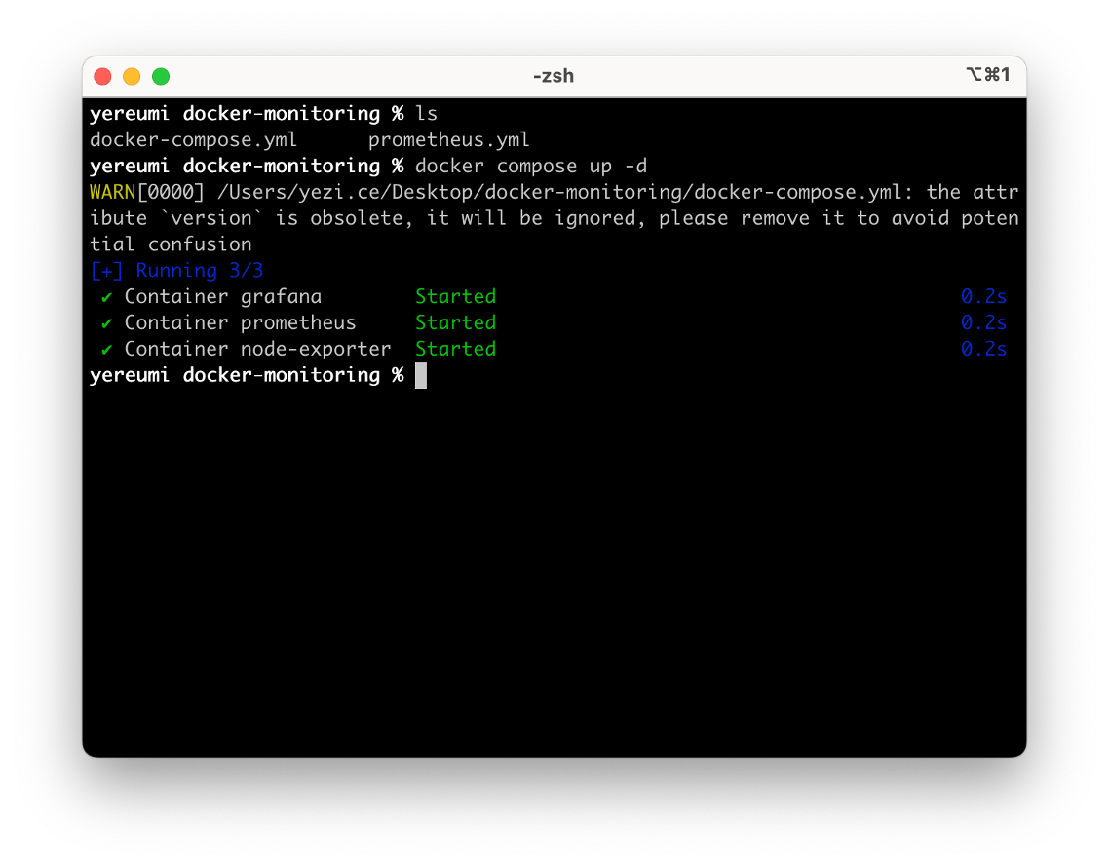Click the yellow WARN label
Screen dimensions: 1109x865
pos(112,192)
